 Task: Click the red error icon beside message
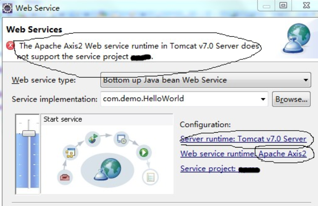tap(10, 46)
